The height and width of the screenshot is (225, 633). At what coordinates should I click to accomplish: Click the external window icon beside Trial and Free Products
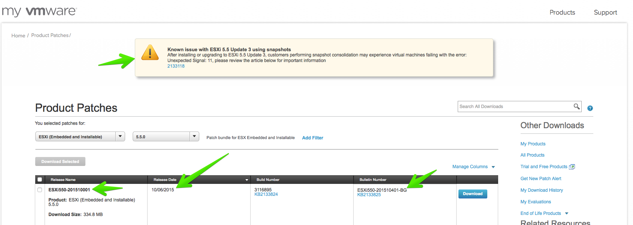coord(572,167)
